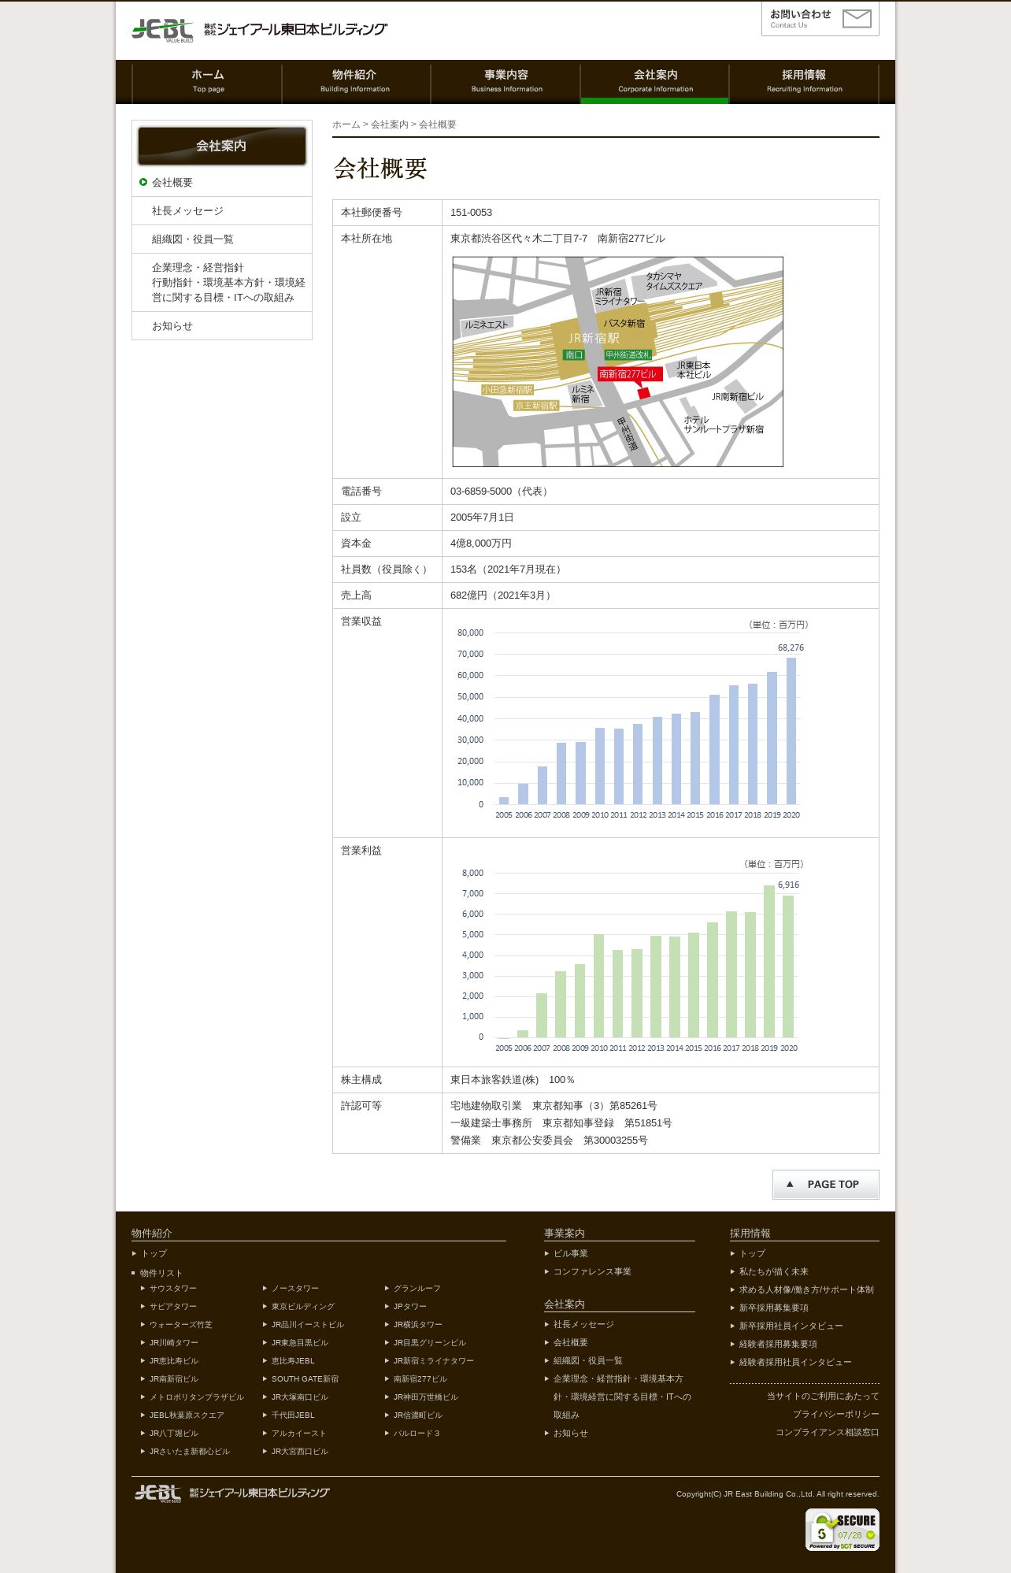Click footer link ノースタワー
The width and height of the screenshot is (1011, 1573).
coord(295,1289)
